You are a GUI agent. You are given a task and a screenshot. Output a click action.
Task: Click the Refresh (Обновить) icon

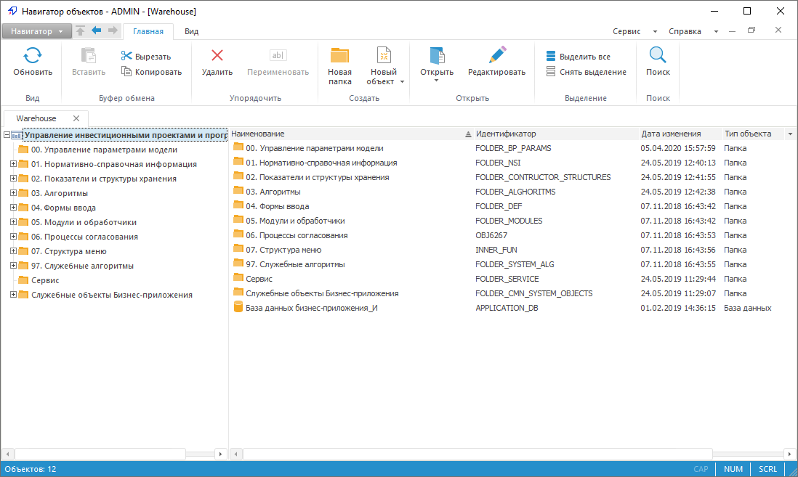click(x=33, y=57)
